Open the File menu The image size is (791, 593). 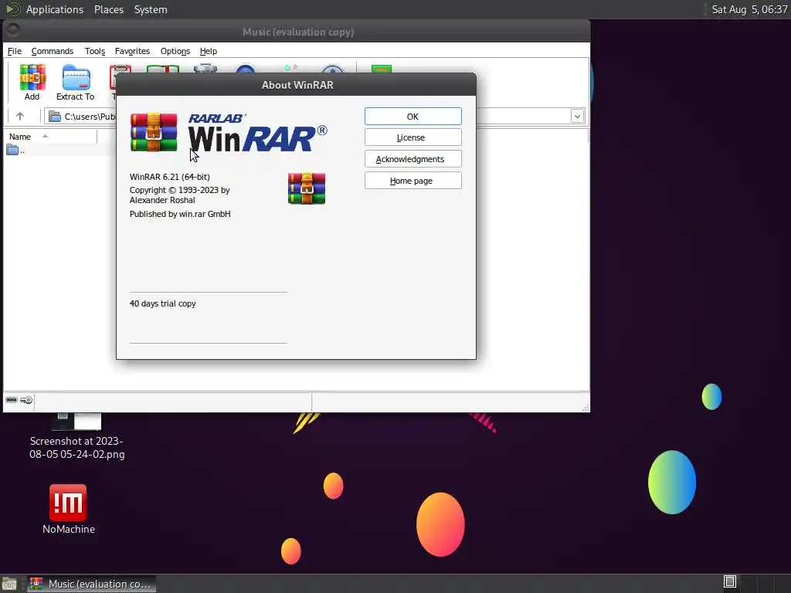point(14,51)
